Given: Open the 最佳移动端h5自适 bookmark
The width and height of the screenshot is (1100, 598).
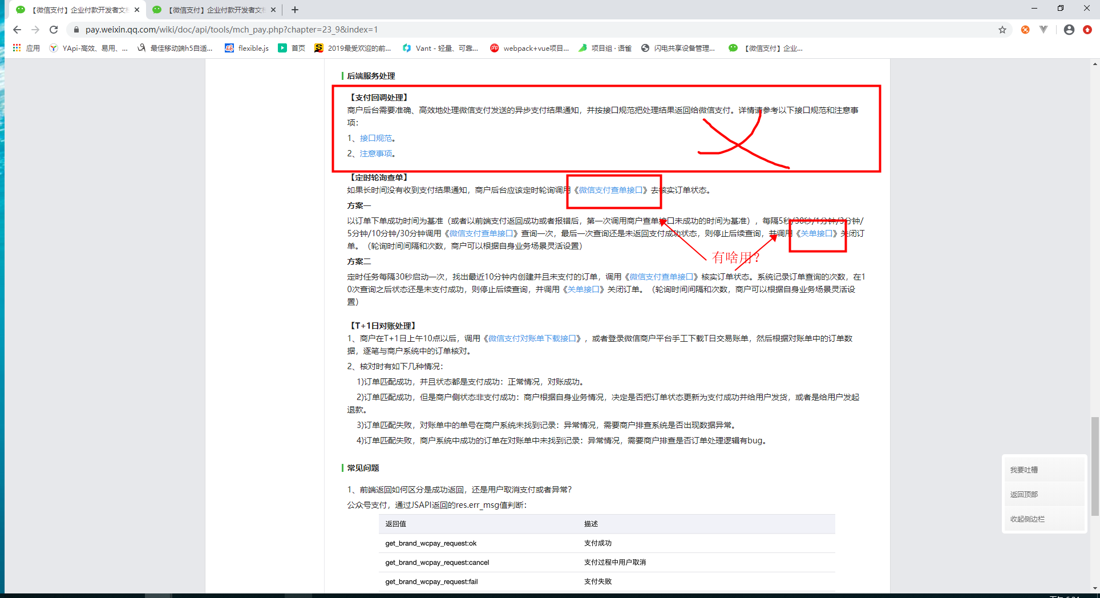Looking at the screenshot, I should (x=175, y=48).
